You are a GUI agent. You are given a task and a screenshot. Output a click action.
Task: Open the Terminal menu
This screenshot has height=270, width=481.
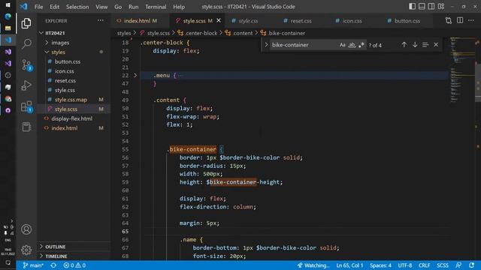[156, 7]
